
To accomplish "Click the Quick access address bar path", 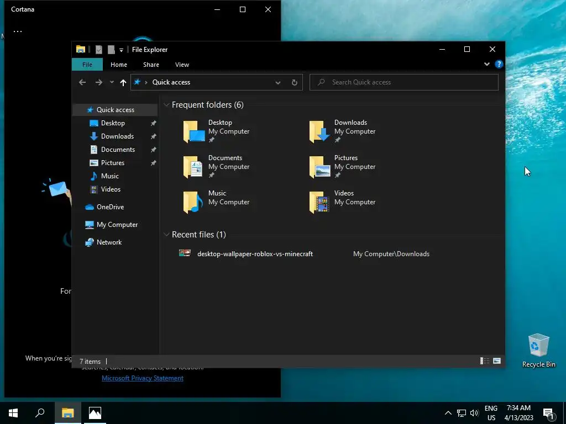I will [171, 82].
